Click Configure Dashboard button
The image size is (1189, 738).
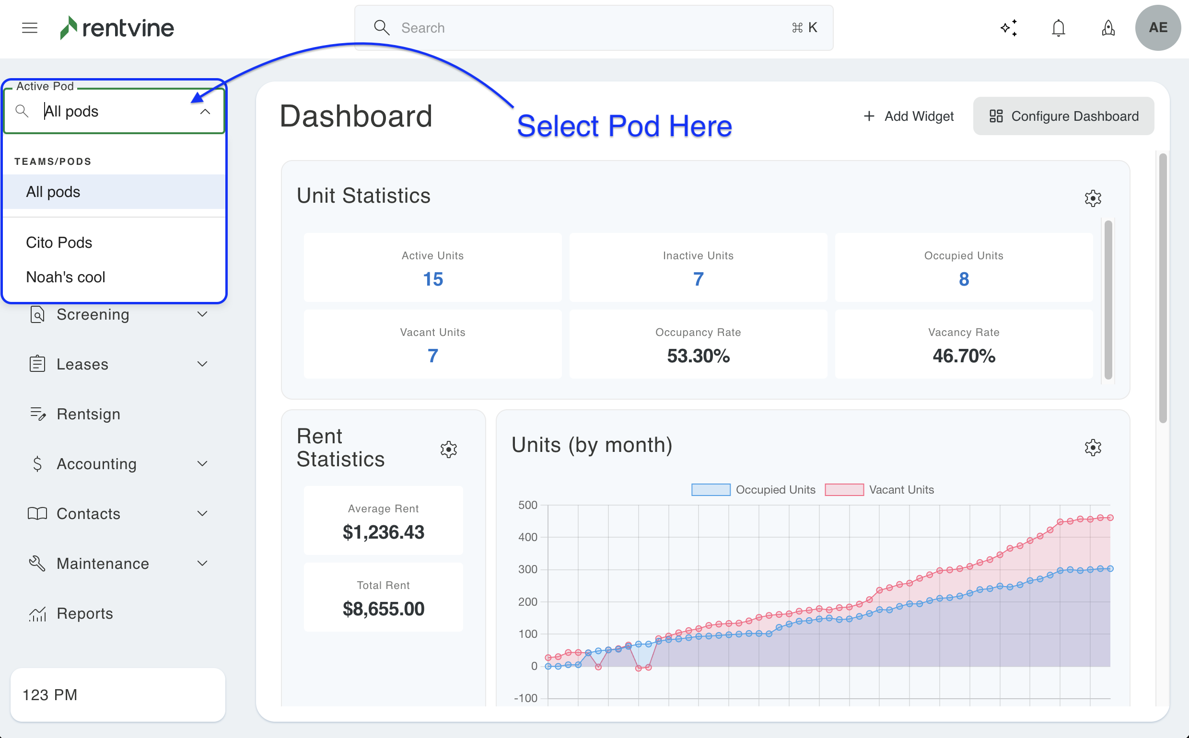pos(1063,116)
